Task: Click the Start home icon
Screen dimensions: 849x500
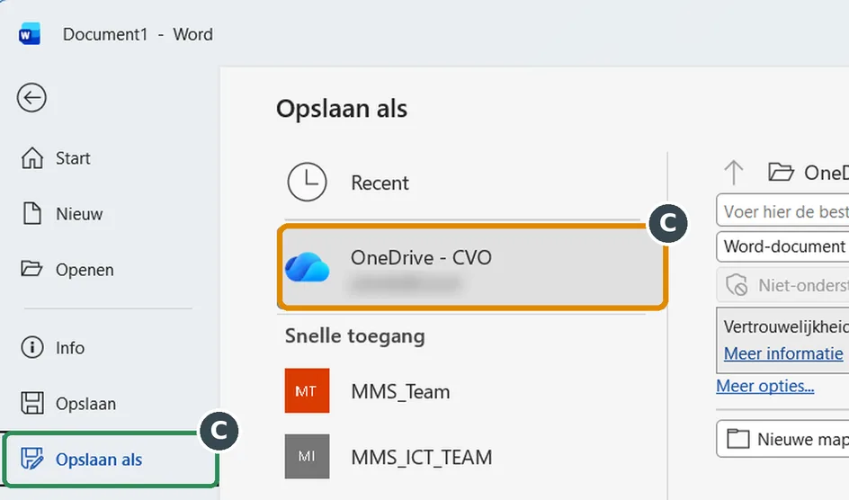Action: point(32,158)
